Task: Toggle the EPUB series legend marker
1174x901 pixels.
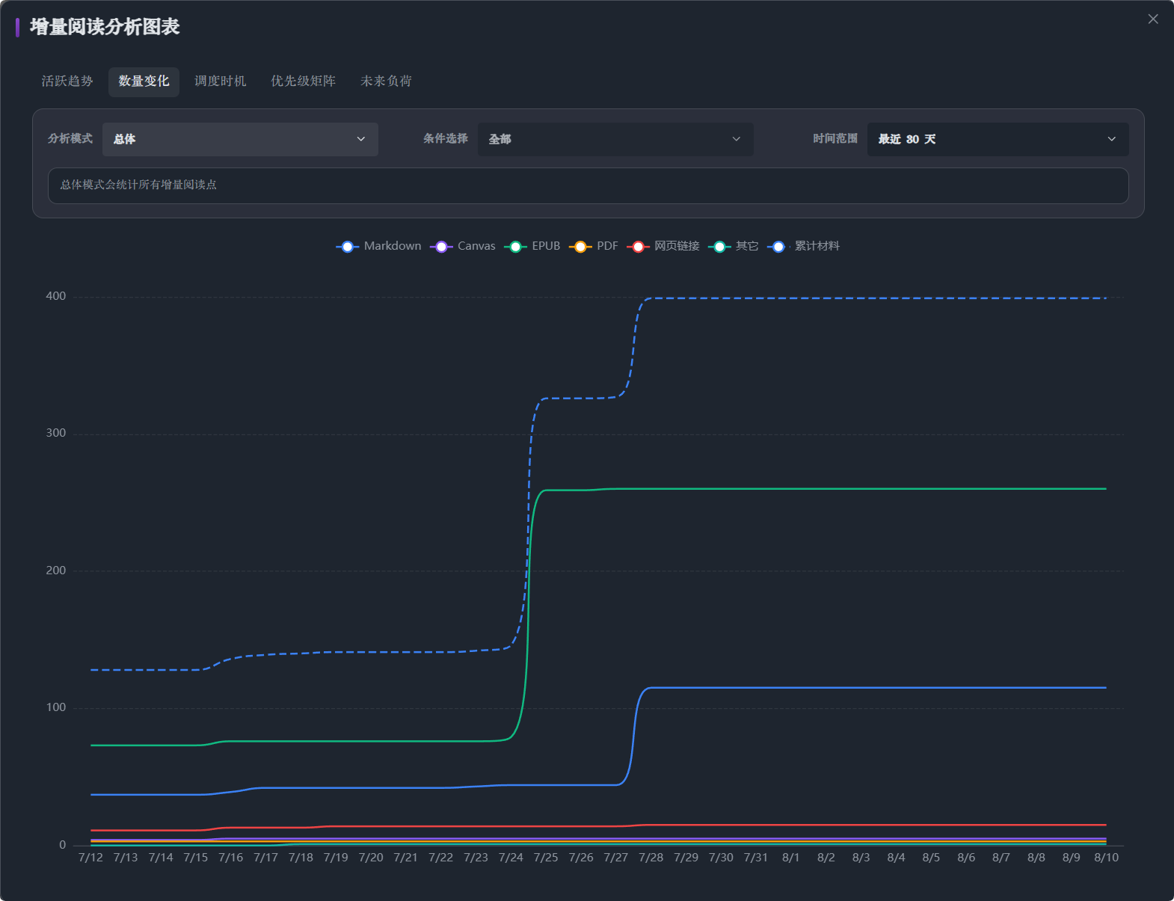Action: coord(515,247)
